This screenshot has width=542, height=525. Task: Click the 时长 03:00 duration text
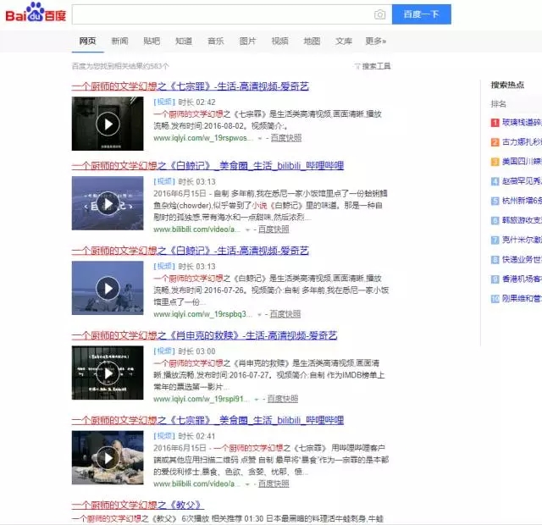pos(196,351)
